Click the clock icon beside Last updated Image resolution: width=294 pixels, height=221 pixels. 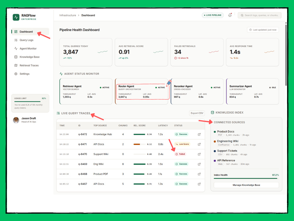point(250,30)
